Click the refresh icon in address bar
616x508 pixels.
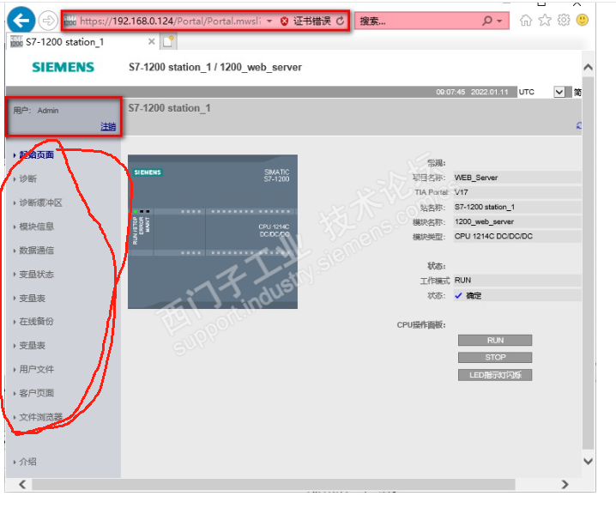tap(341, 21)
